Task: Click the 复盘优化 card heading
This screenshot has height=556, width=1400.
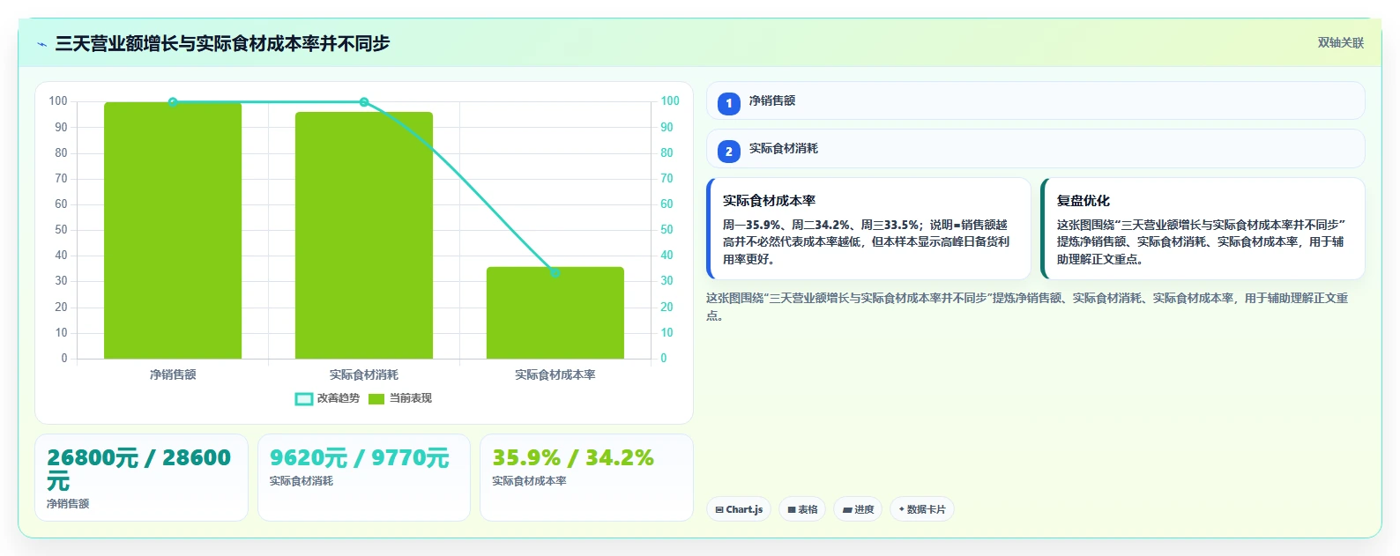Action: [1084, 201]
